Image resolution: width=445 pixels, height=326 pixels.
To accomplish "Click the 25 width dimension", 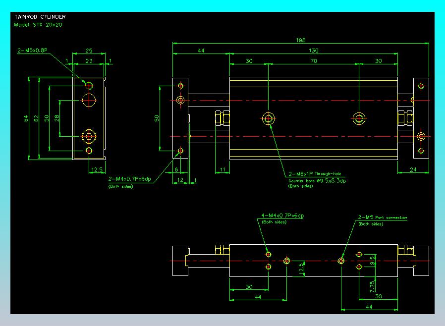I will point(89,51).
